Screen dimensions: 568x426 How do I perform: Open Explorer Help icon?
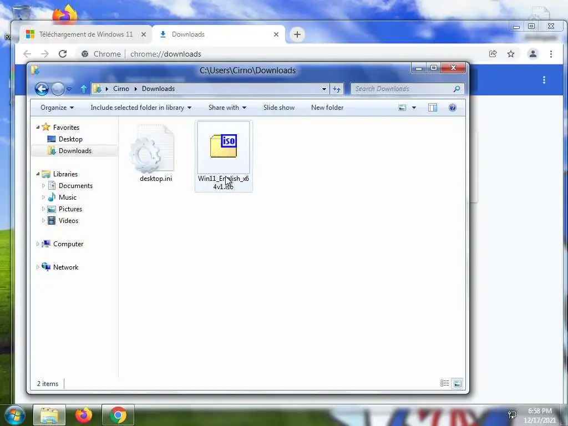453,108
